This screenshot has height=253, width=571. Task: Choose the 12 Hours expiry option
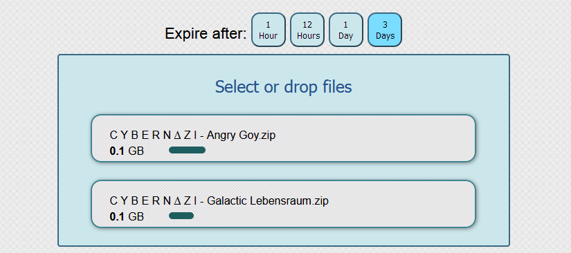307,30
